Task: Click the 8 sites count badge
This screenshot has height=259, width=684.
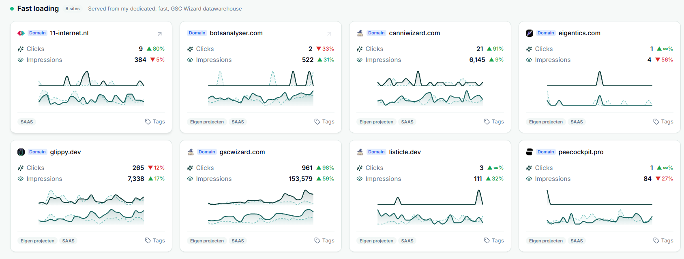Action: (73, 8)
